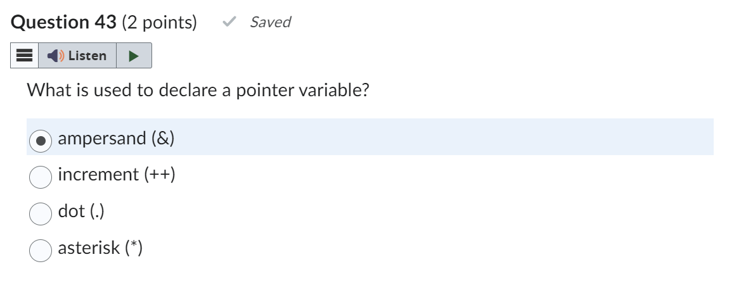
Task: Click the "ampersand (&)" answer label
Action: tap(116, 138)
